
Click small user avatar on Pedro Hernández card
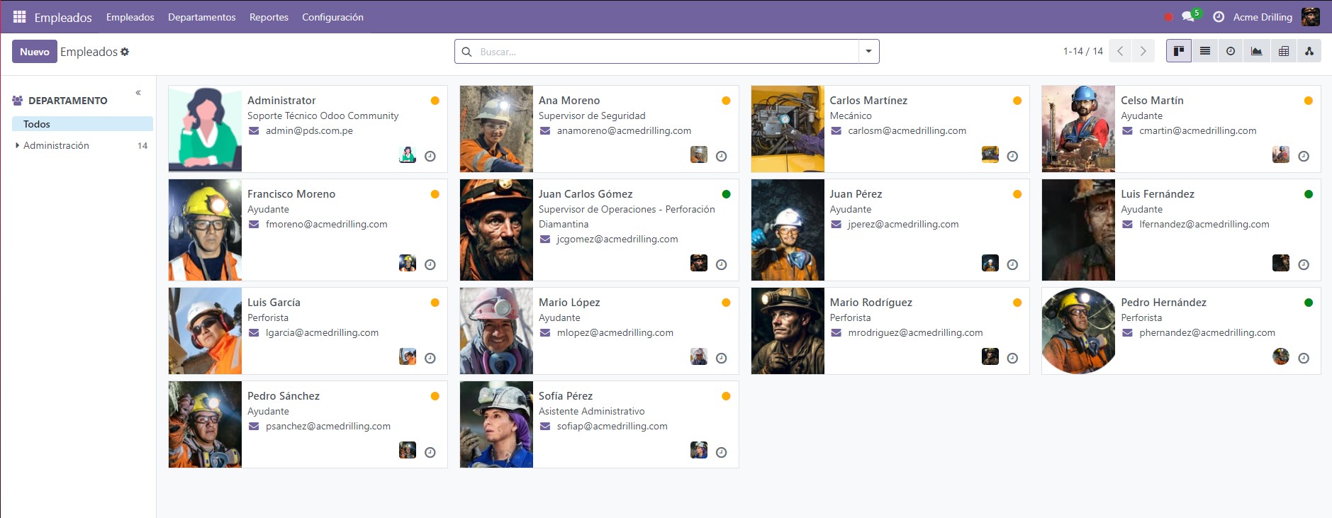1281,356
